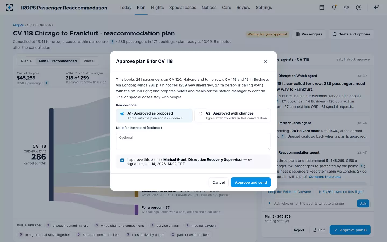Screen dimensions: 387x242
Task: Click the optional note text field
Action: click(193, 141)
